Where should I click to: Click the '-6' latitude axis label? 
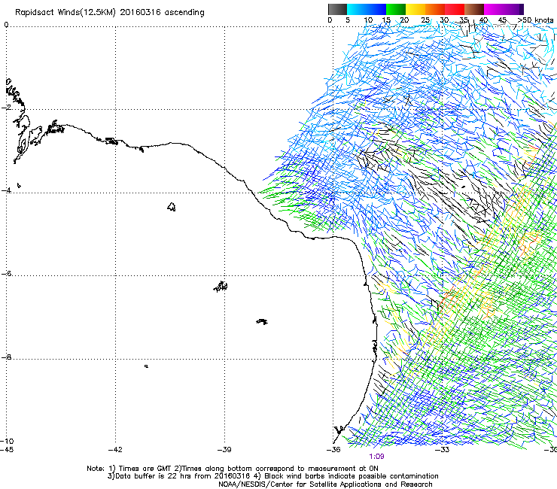coord(6,274)
